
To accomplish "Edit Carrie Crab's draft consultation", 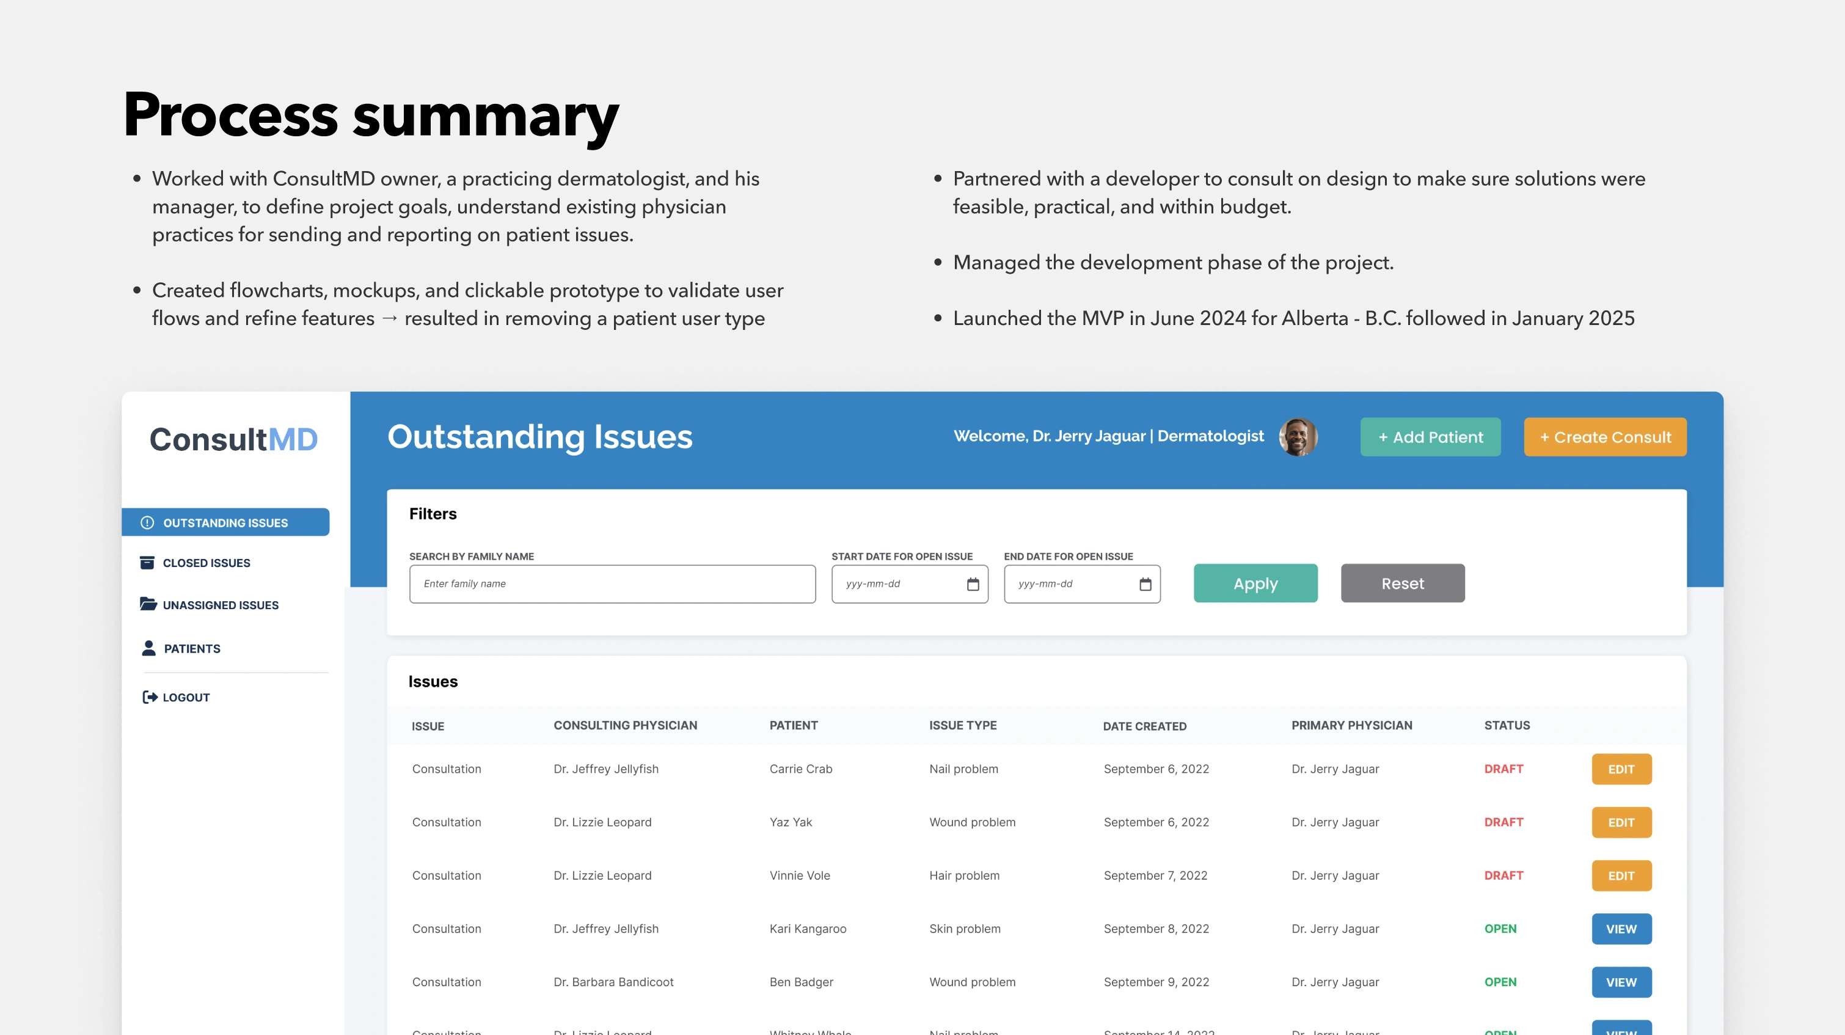I will click(x=1621, y=769).
